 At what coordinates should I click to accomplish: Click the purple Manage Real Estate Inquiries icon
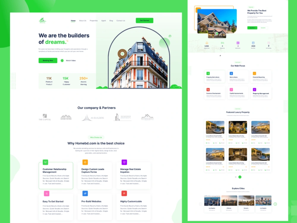(x=124, y=162)
